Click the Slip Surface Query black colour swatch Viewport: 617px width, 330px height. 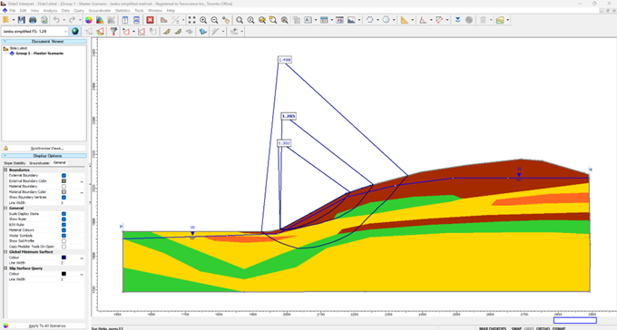64,274
